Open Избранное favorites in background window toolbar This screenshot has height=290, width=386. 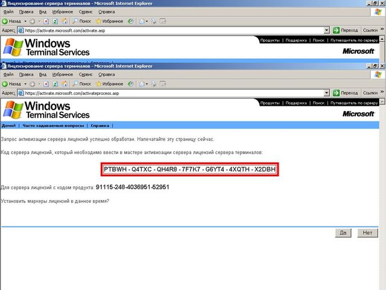110,21
